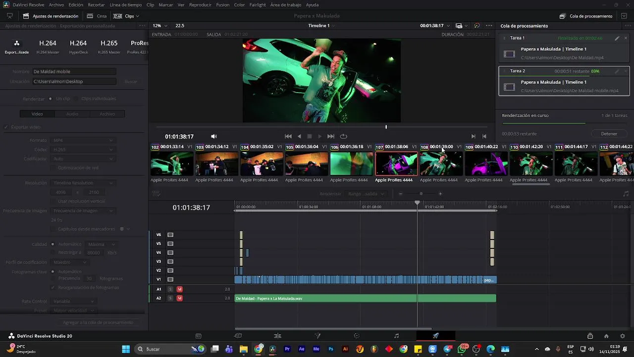Toggle loop playback
This screenshot has width=634, height=357.
pos(344,136)
